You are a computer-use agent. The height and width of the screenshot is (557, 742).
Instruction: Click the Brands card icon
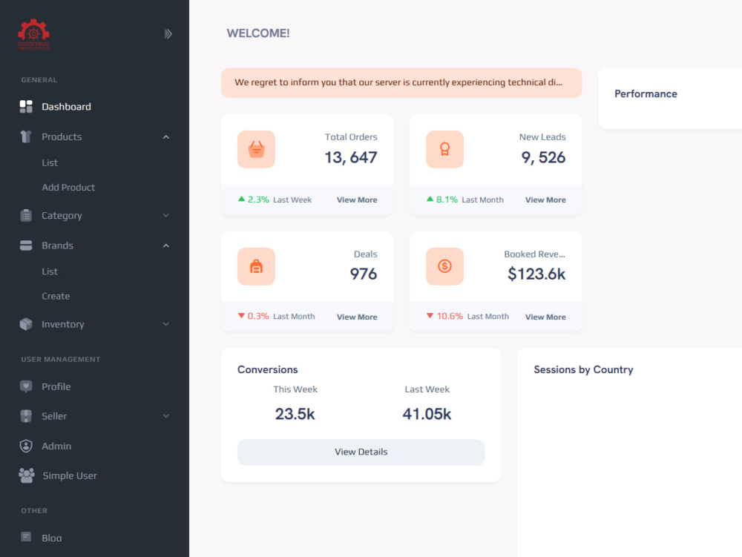(26, 245)
